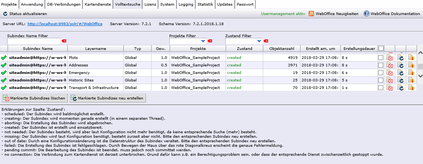
Task: Sort by the Erstellungsdauer column header
Action: tap(359, 48)
